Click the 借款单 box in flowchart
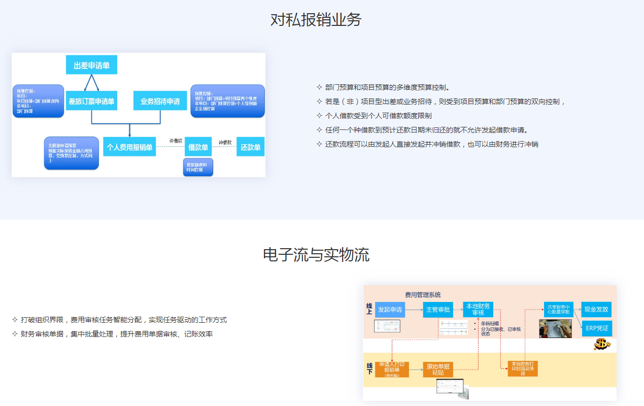 coord(198,147)
